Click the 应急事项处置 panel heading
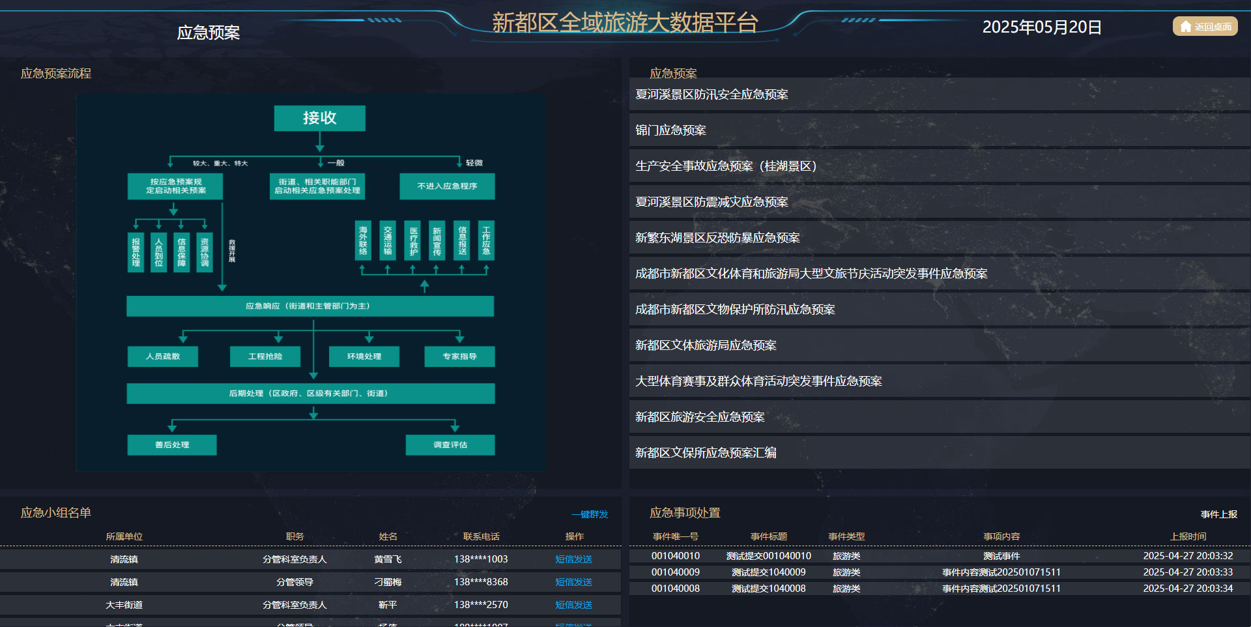 (x=684, y=513)
